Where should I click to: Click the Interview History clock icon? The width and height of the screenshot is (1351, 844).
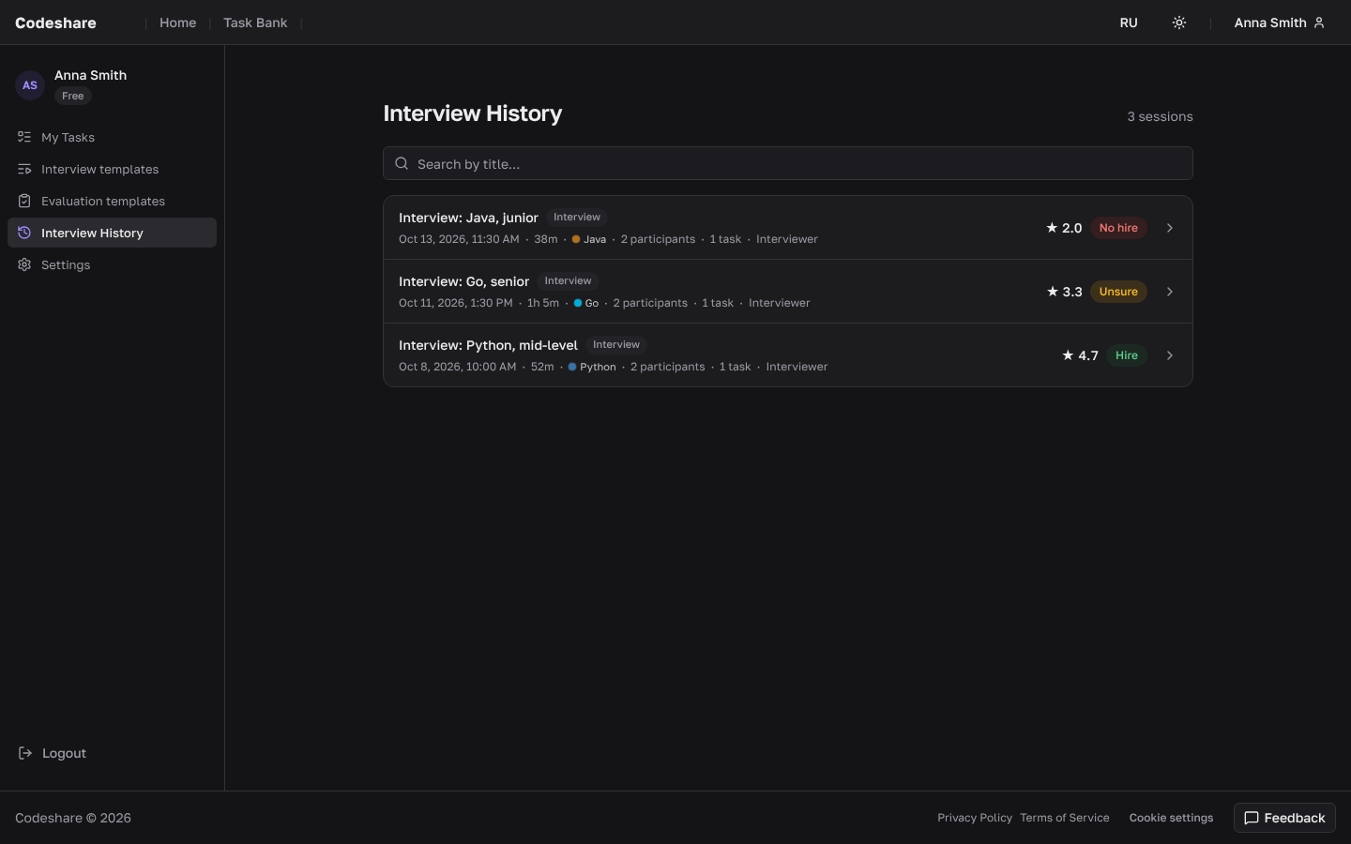(x=24, y=233)
